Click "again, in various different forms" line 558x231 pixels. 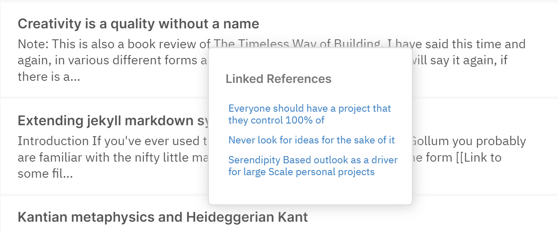tap(106, 60)
